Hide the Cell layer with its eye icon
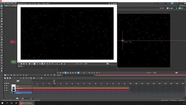186x105 pixels. click(5, 90)
